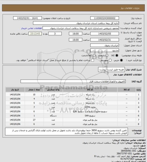Click the price validity date 1403/02/31

pyautogui.click(x=105, y=40)
